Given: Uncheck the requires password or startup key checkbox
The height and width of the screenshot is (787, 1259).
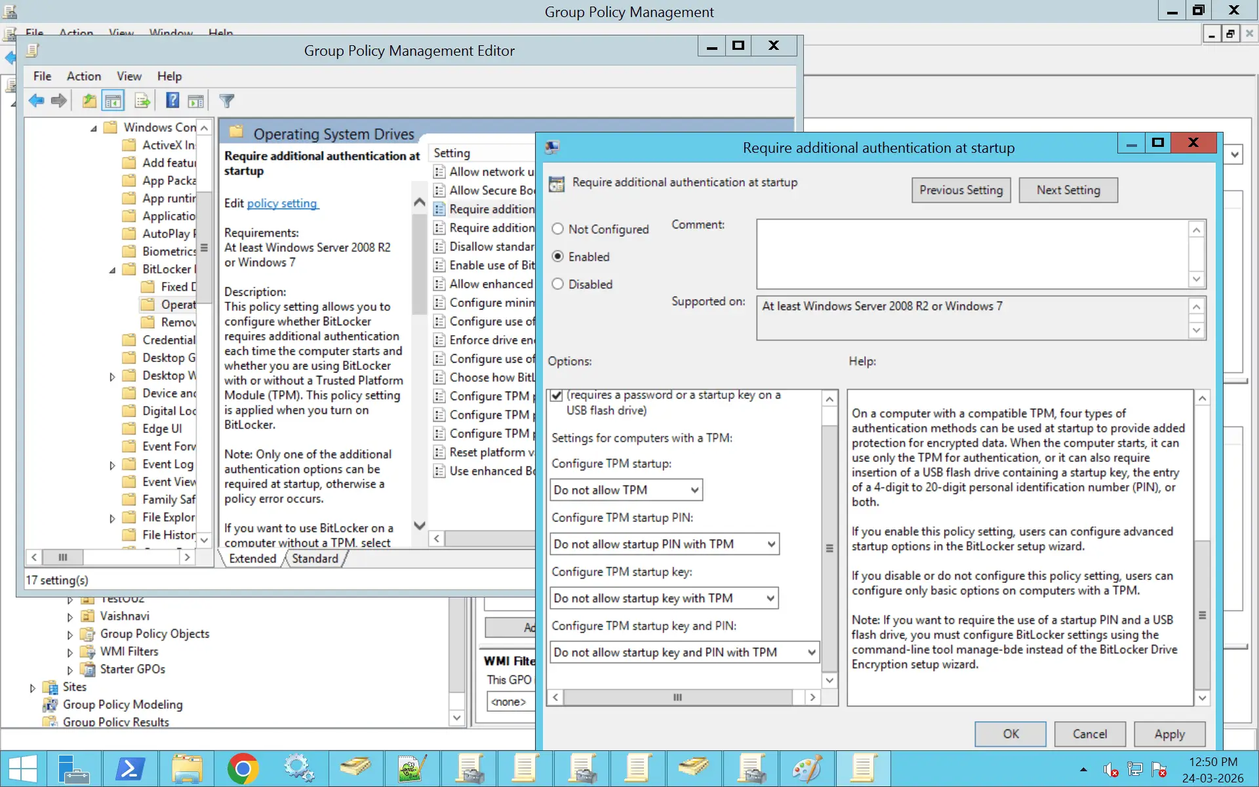Looking at the screenshot, I should pos(557,395).
